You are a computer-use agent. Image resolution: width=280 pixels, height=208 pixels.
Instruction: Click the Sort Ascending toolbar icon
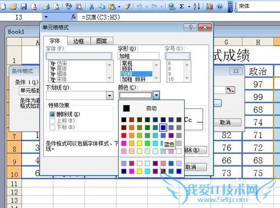[x=197, y=7]
